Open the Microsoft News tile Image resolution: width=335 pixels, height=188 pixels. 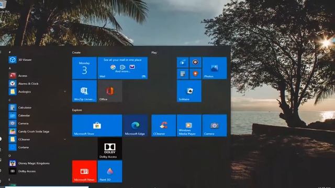coord(84,171)
